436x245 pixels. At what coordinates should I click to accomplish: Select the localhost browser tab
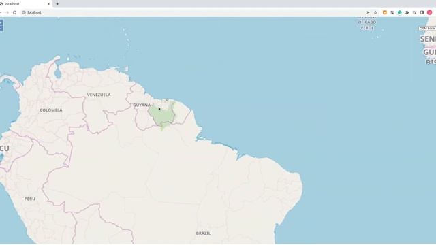25,4
